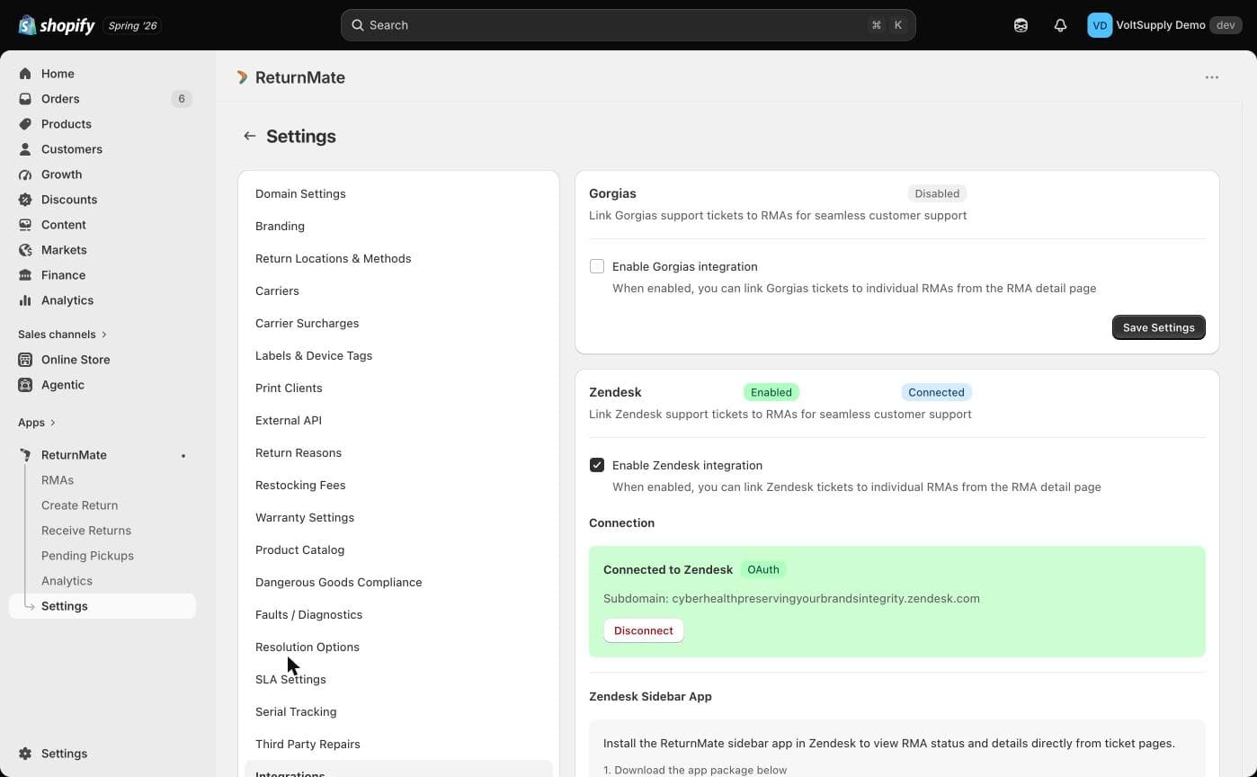Click the Zendesk subdomain text
Image resolution: width=1257 pixels, height=777 pixels.
791,598
